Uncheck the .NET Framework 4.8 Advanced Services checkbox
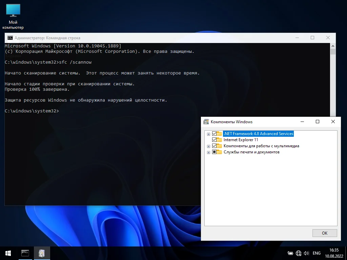 pos(214,134)
